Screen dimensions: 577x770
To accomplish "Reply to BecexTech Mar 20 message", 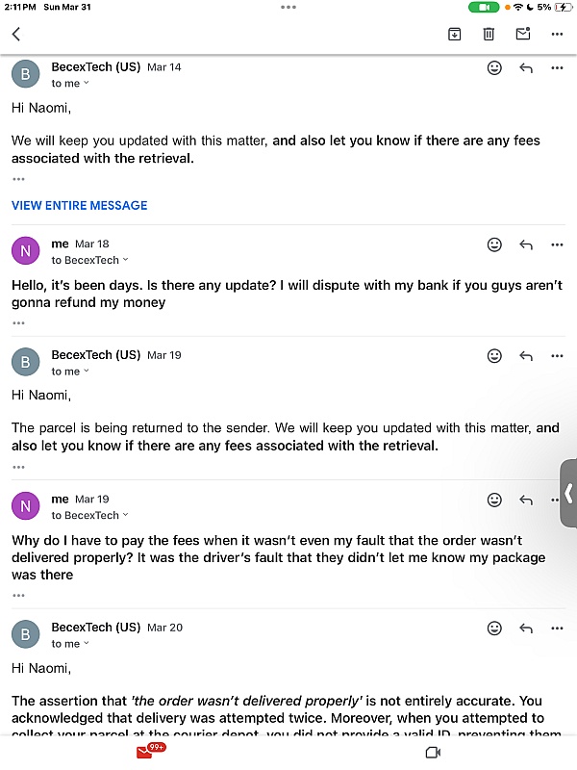I will pos(526,629).
